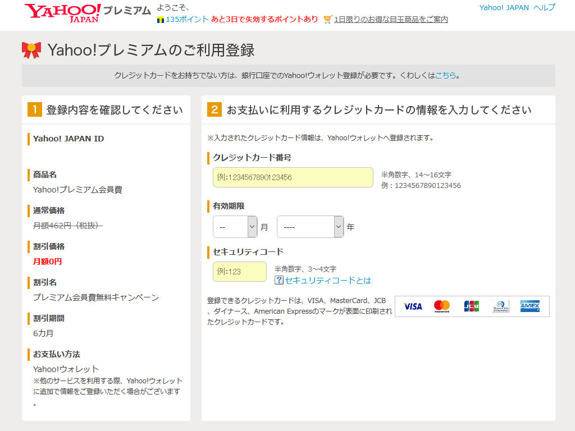Open the expiry year dropdown
Image resolution: width=575 pixels, height=431 pixels.
click(x=310, y=227)
